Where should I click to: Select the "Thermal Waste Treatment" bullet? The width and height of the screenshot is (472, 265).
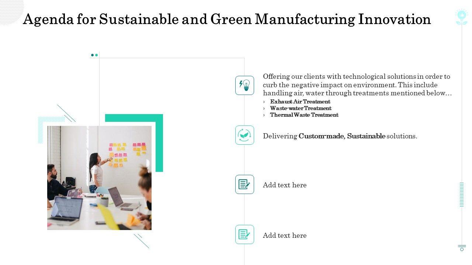pyautogui.click(x=304, y=115)
